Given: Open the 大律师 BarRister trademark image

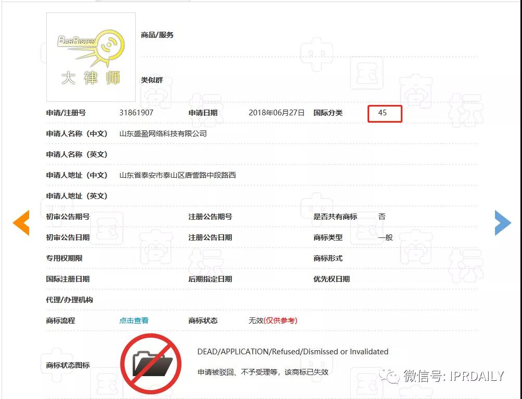Looking at the screenshot, I should pos(91,57).
